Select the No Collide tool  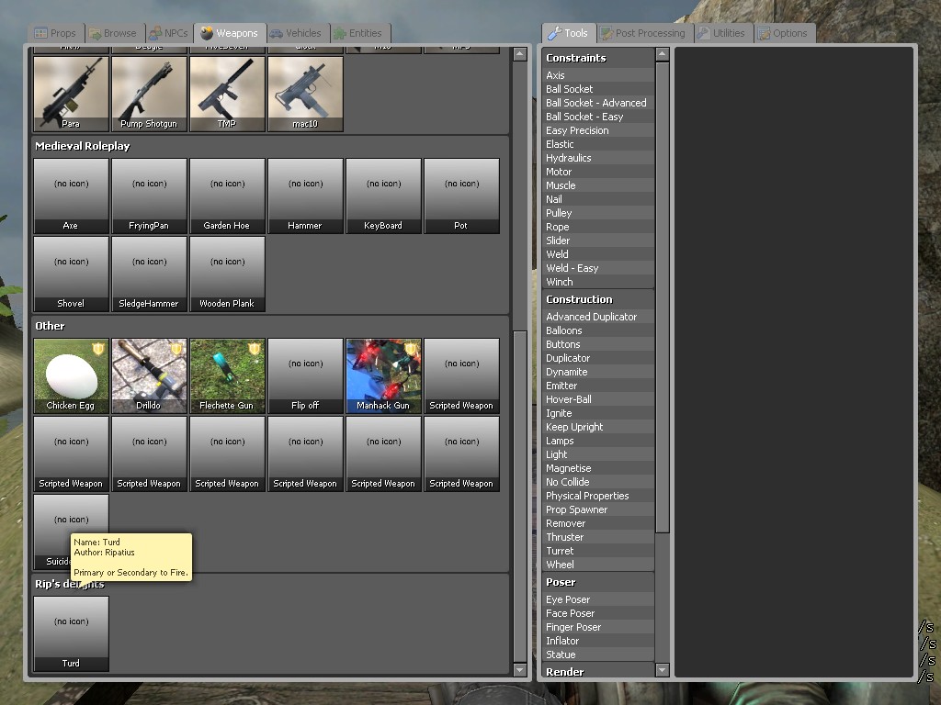(x=597, y=482)
